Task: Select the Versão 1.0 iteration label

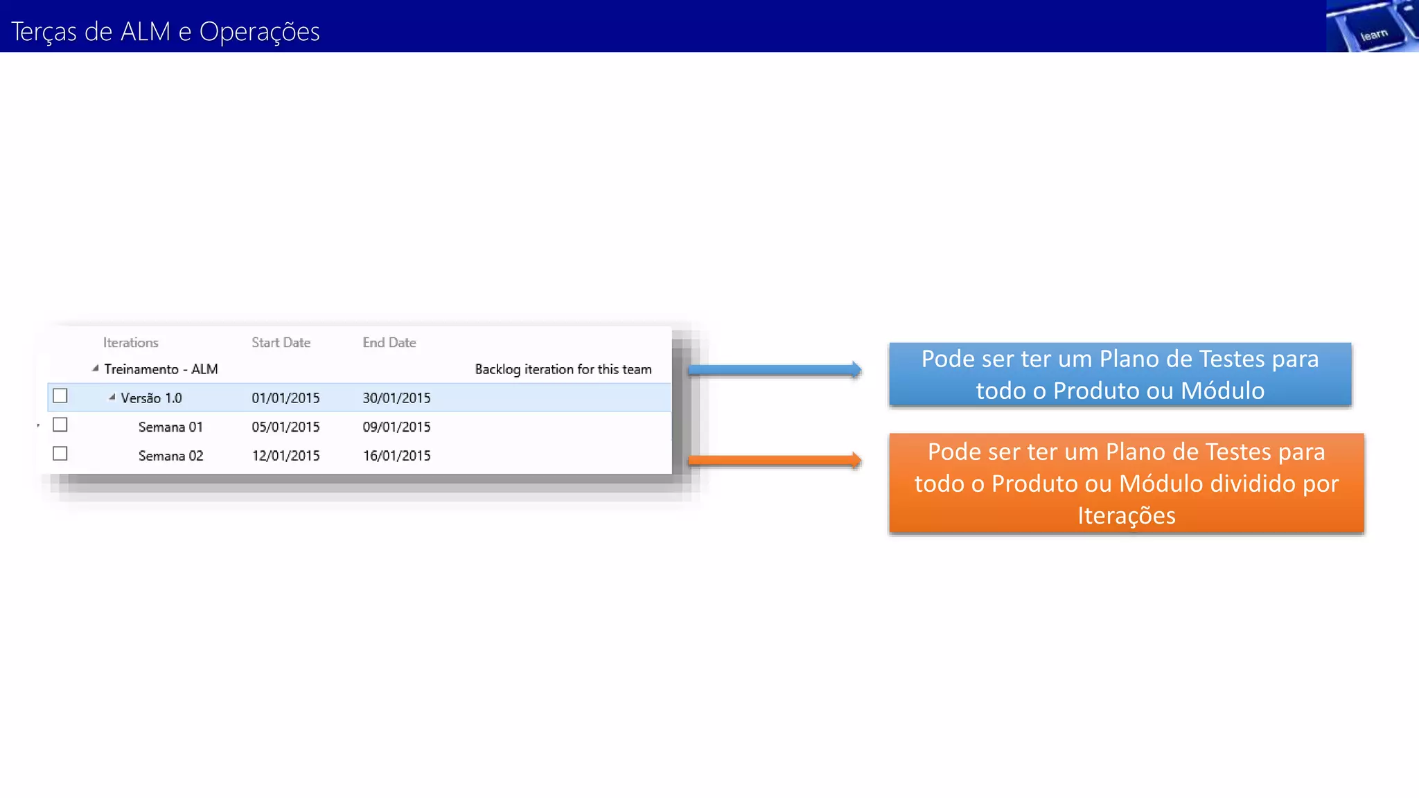Action: coord(151,398)
